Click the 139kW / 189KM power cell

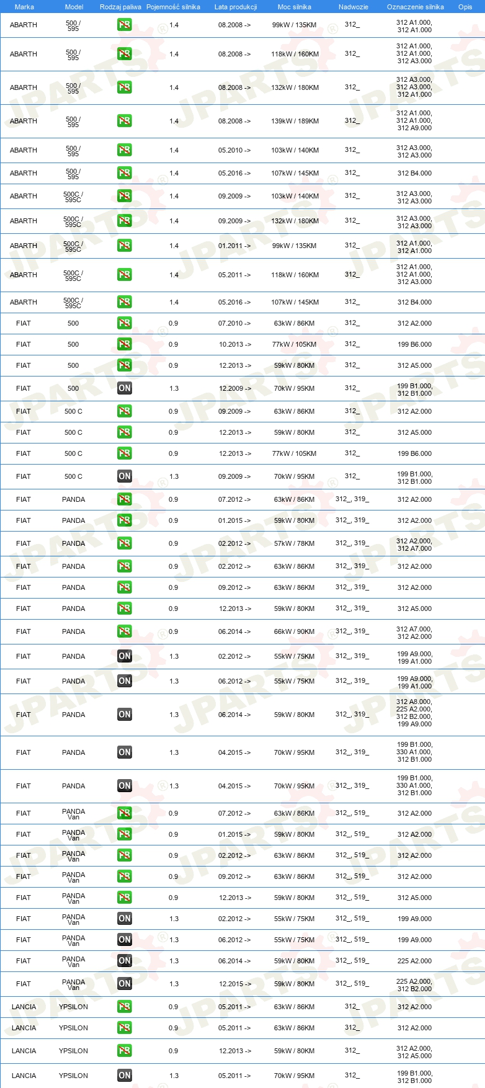[x=295, y=121]
